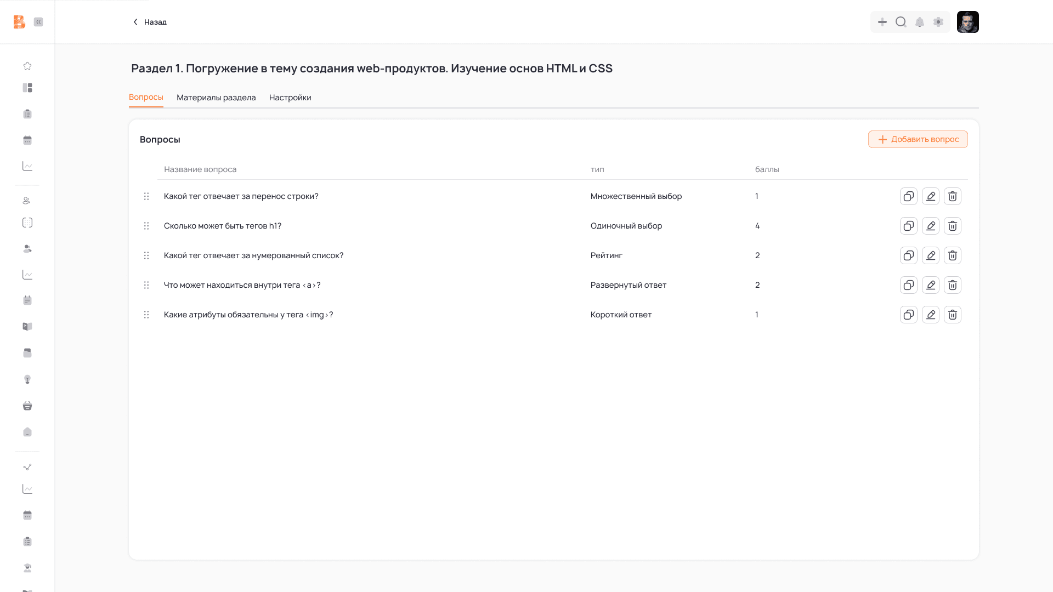This screenshot has width=1053, height=592.
Task: Edit the question about тегов h1
Action: pyautogui.click(x=931, y=226)
